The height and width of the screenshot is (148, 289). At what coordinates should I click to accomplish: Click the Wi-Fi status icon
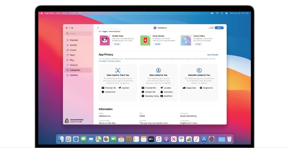pyautogui.click(x=217, y=13)
